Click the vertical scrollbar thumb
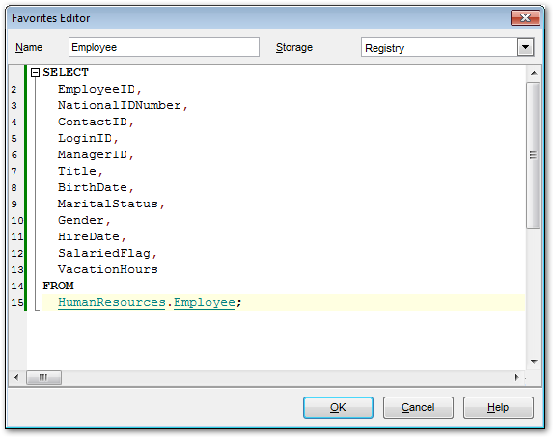The height and width of the screenshot is (438, 554). 533,155
